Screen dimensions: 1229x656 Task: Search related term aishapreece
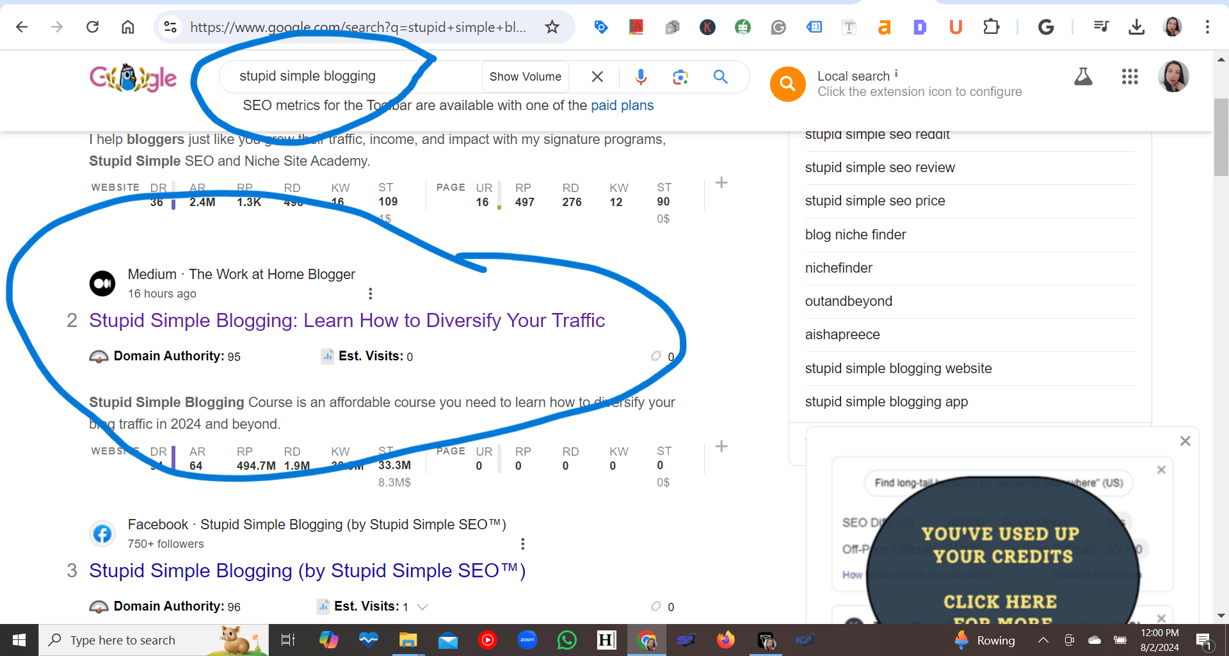842,335
